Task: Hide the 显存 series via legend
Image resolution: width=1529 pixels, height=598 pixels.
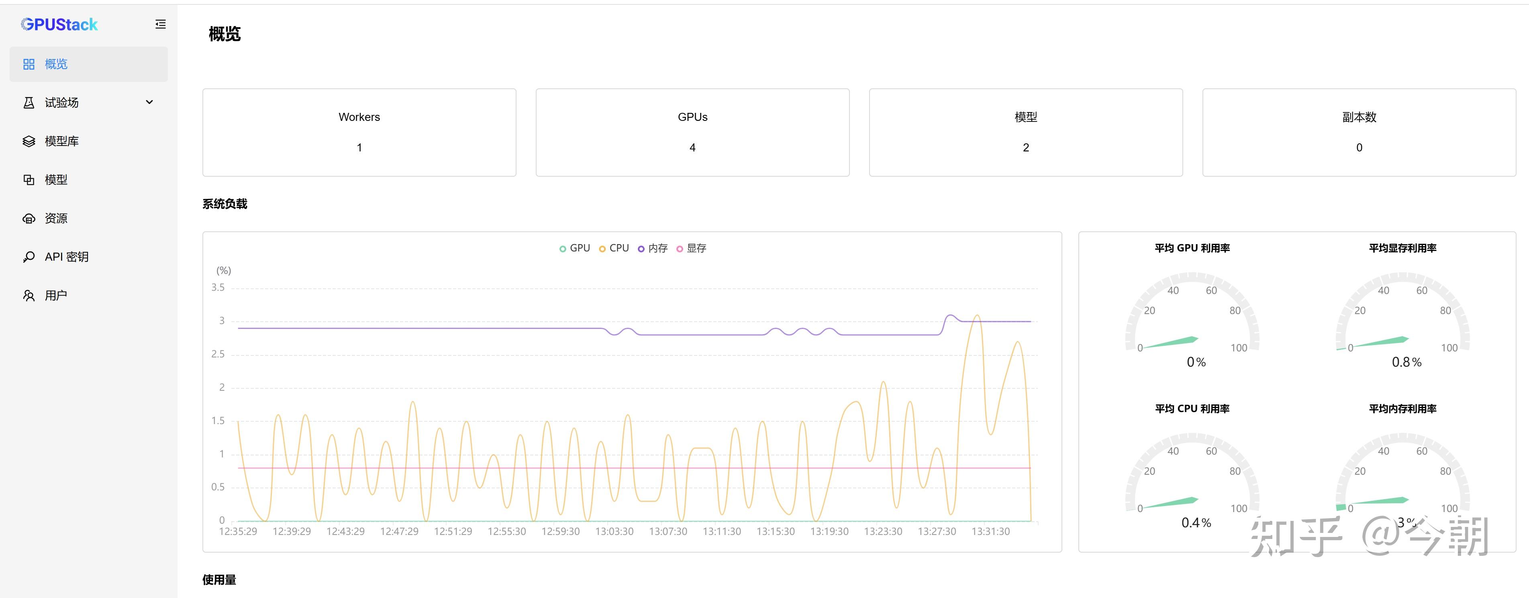Action: point(692,249)
